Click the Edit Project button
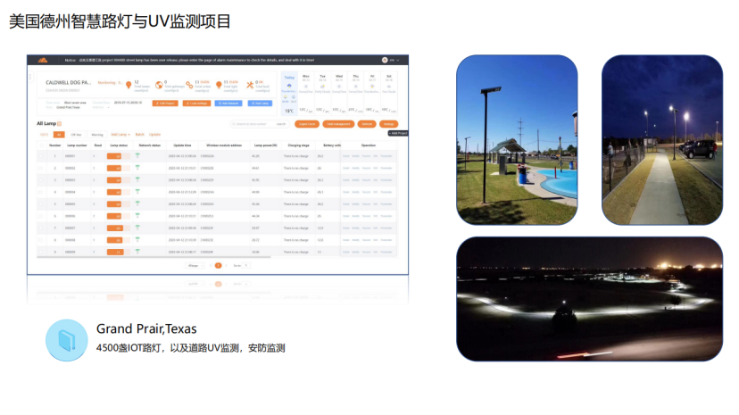739x415 pixels. click(x=165, y=104)
